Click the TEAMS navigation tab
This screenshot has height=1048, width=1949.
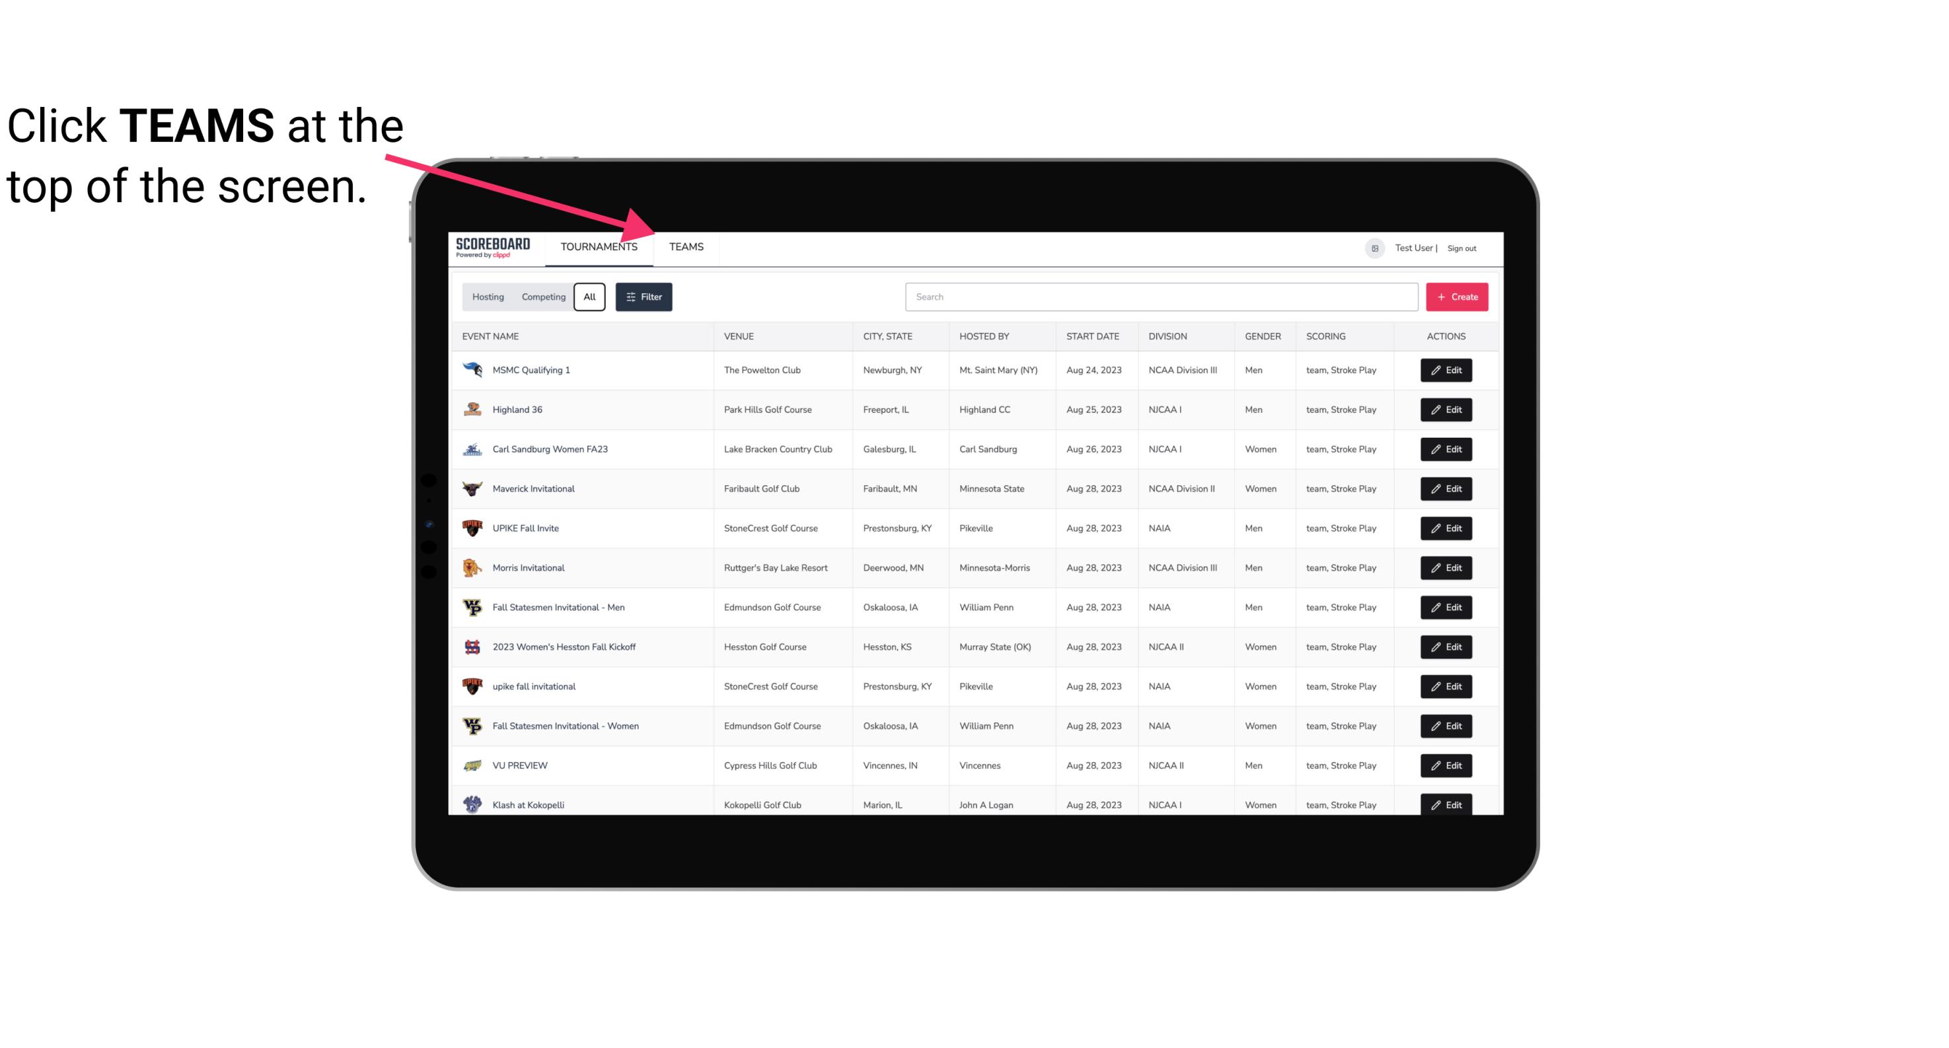pos(685,248)
